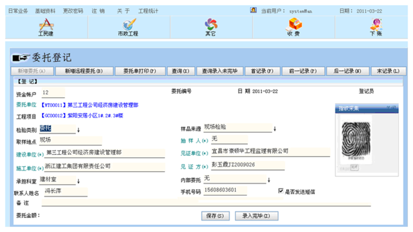413x232 pixels.
Task: Open the 下账 icon
Action: pos(376,24)
